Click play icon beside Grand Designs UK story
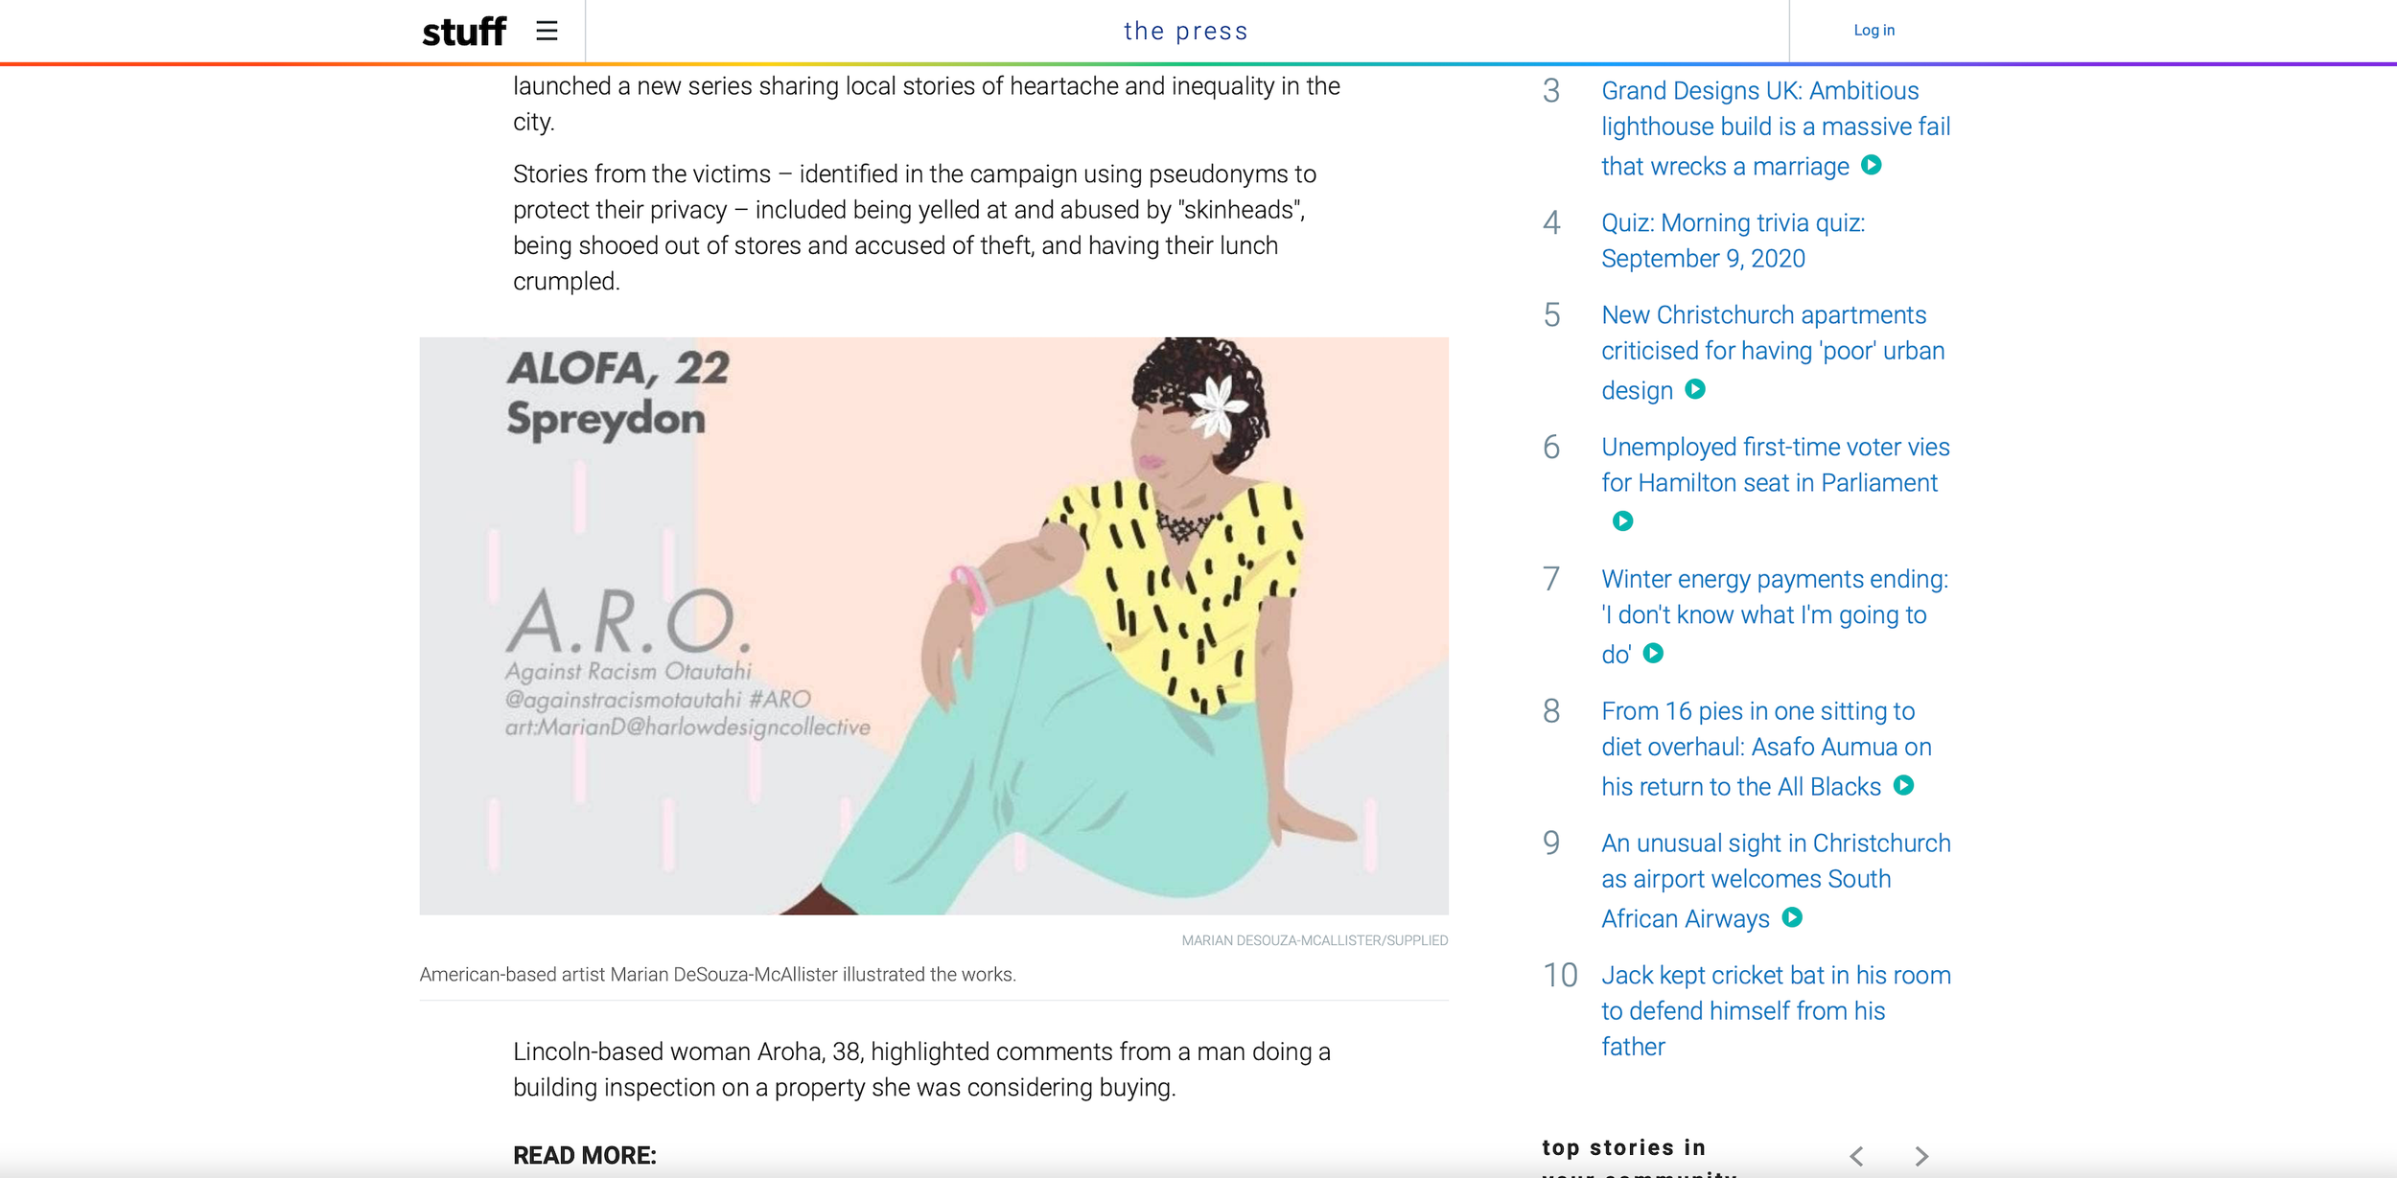 point(1871,165)
